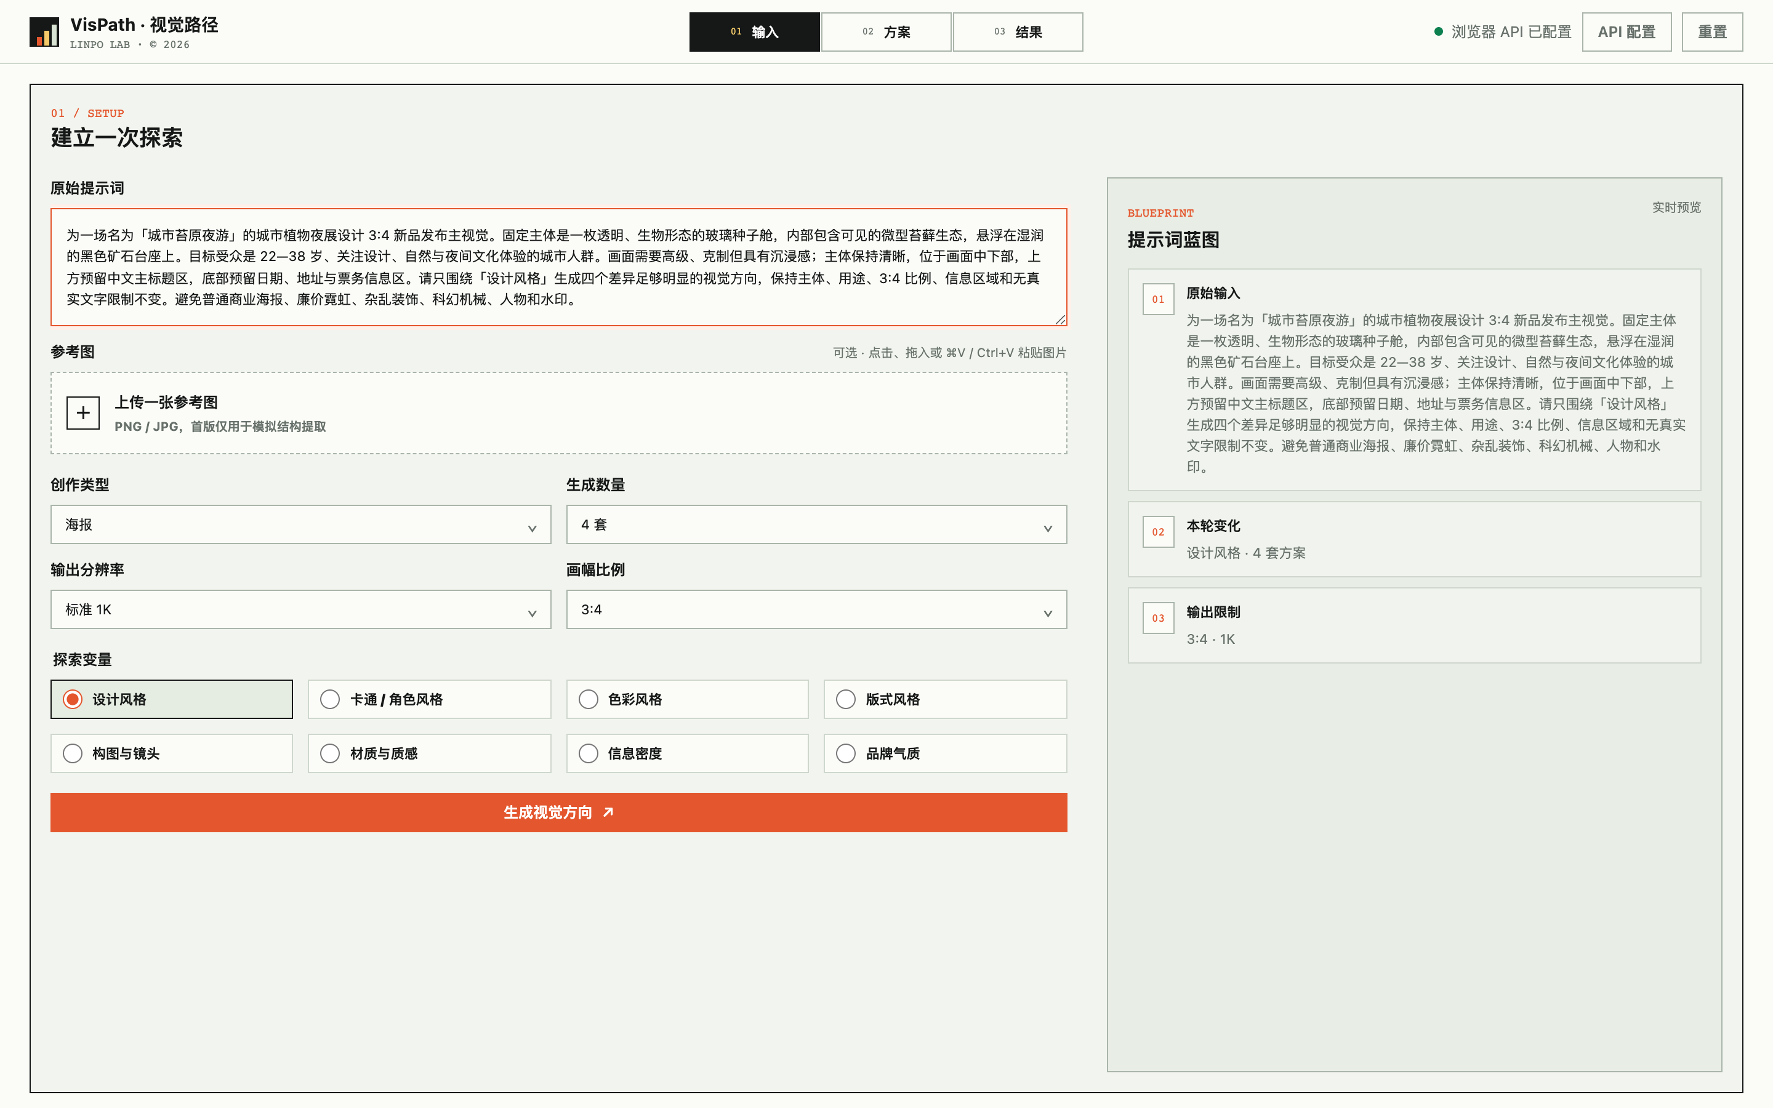Click the VisPath · 视觉路径 title

click(x=144, y=25)
